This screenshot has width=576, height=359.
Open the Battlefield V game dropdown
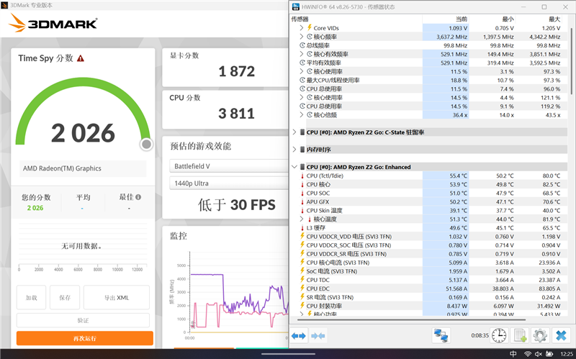pos(229,166)
